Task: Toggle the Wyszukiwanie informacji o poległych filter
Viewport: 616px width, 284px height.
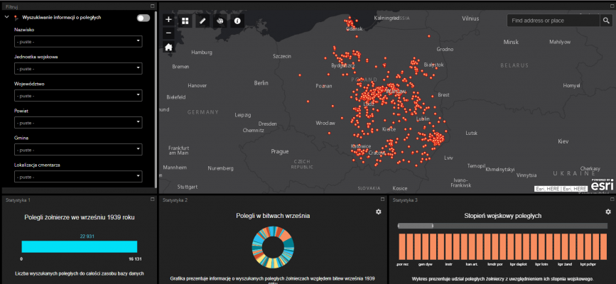Action: [144, 18]
